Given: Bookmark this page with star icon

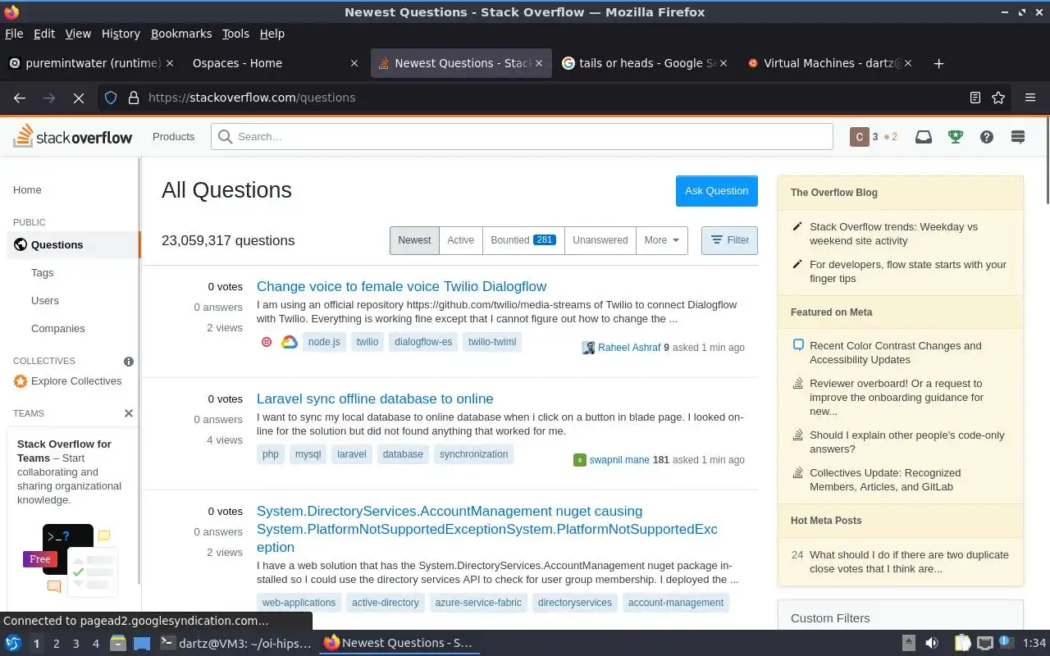Looking at the screenshot, I should click(998, 98).
